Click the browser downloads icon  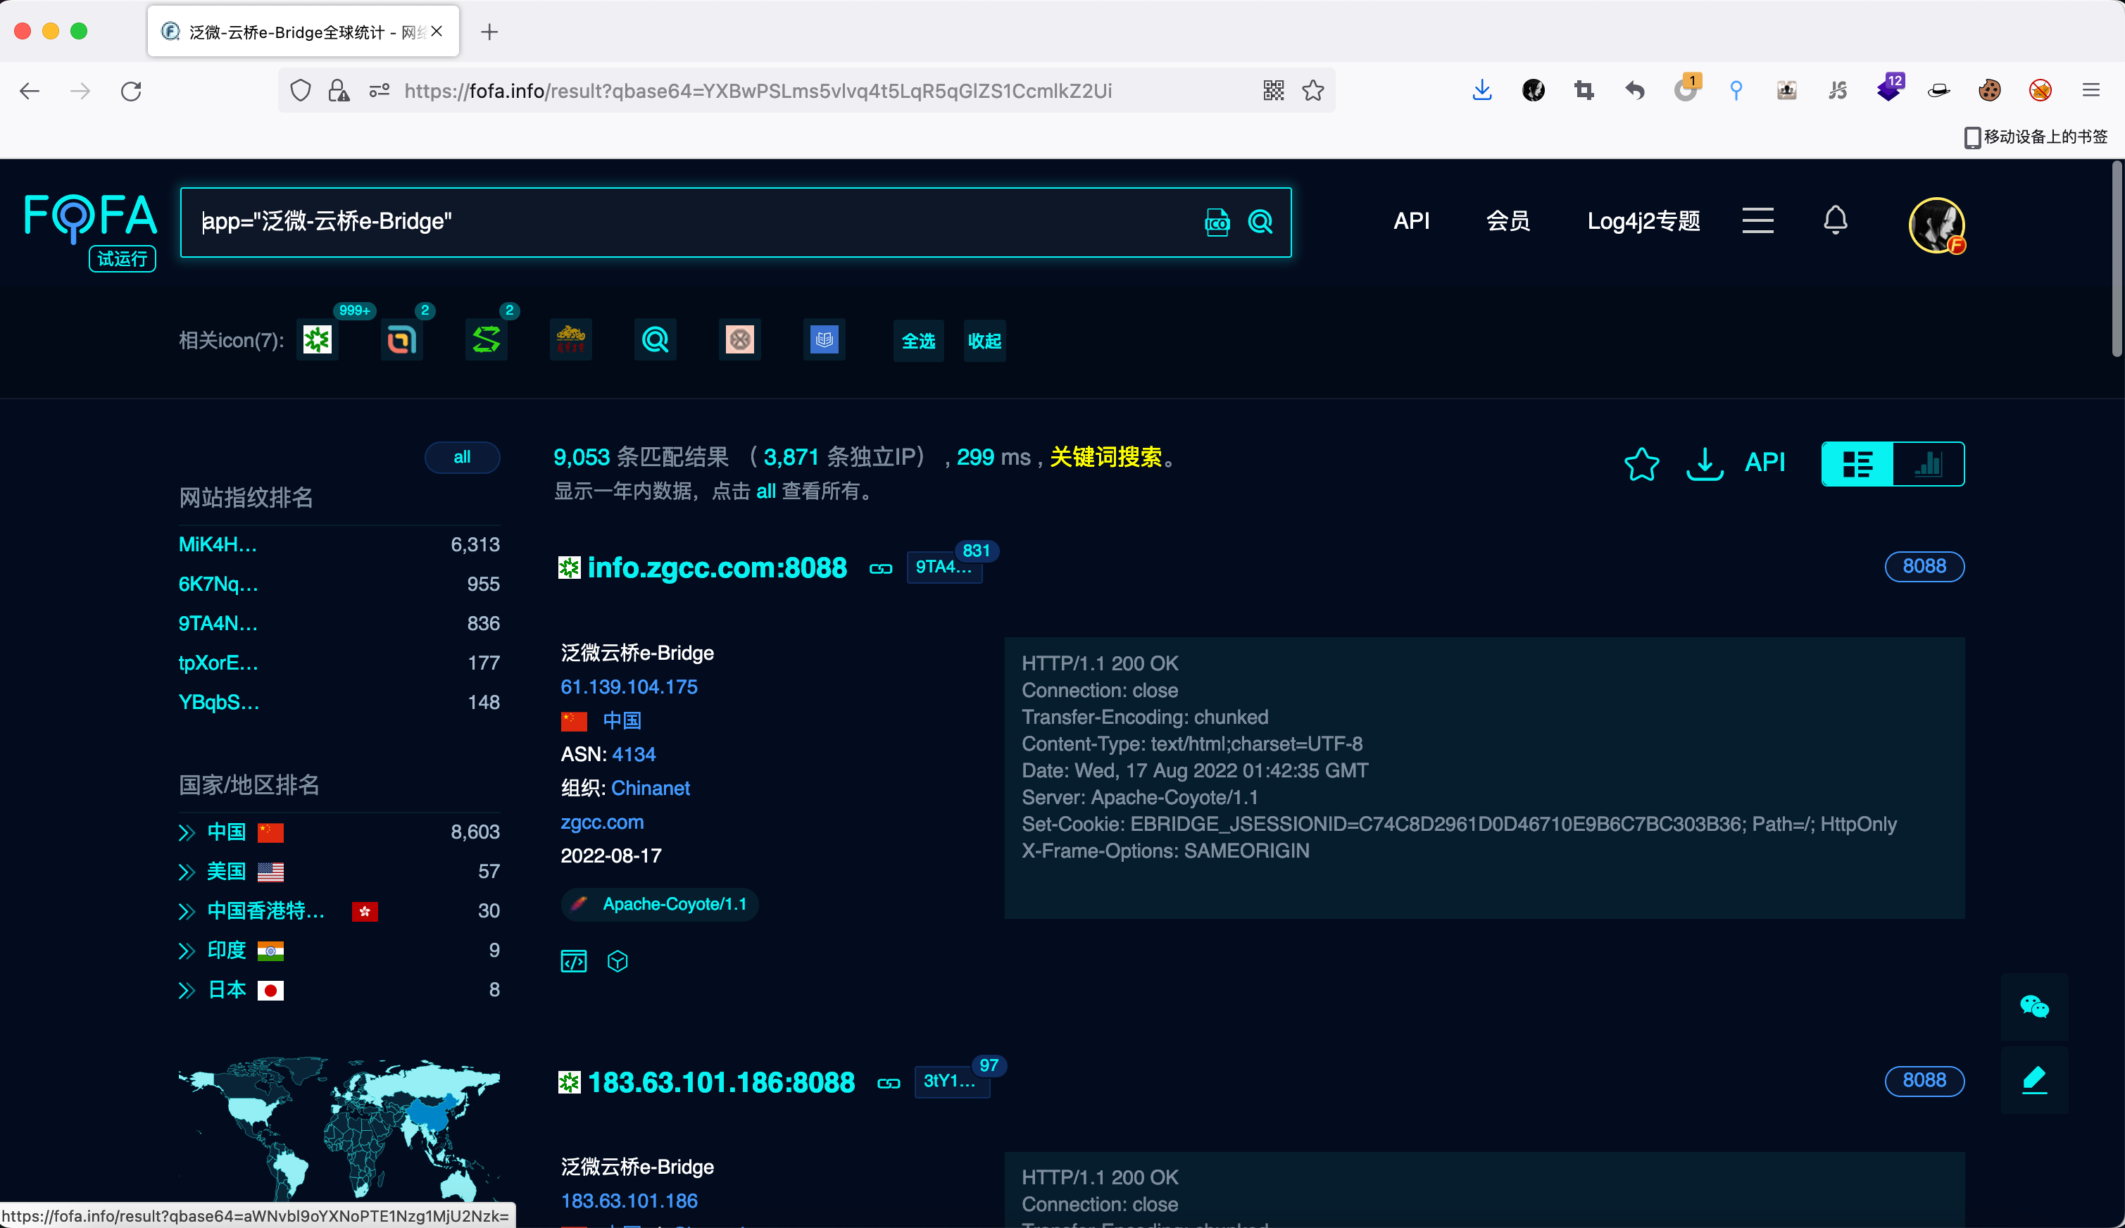point(1481,90)
